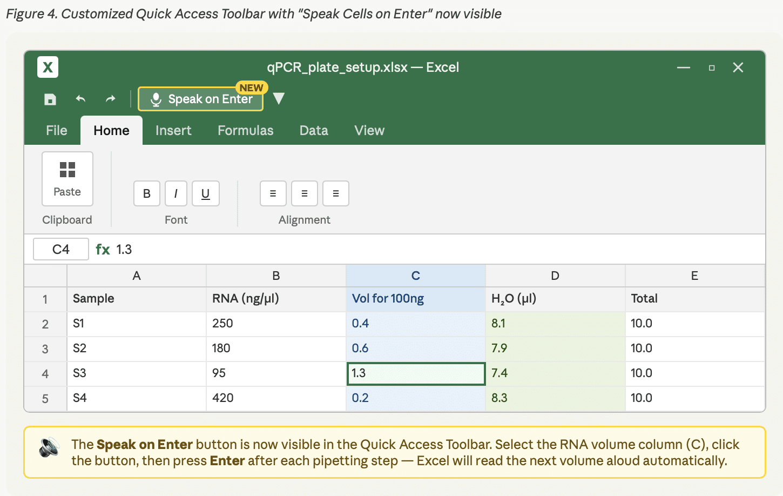Viewport: 783px width, 496px height.
Task: Switch to the Home tab
Action: pos(111,130)
